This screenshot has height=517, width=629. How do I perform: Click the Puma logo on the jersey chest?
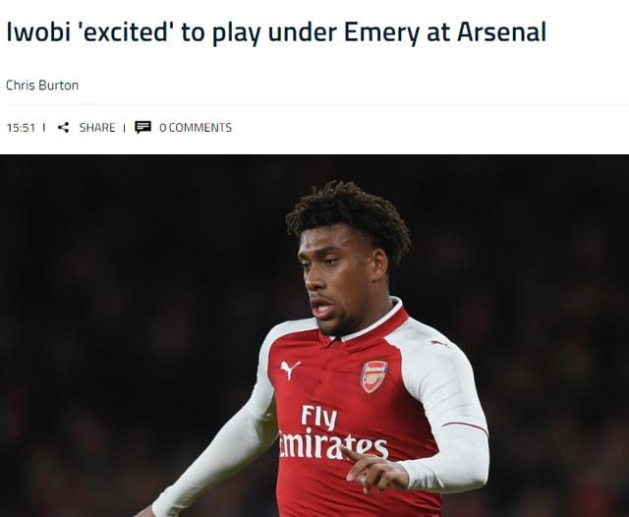pyautogui.click(x=290, y=370)
